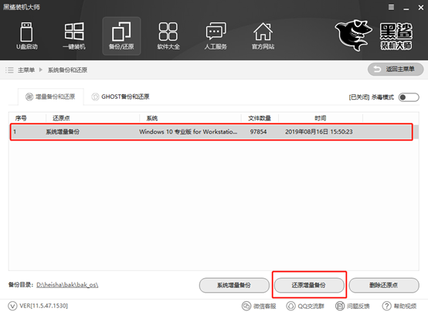Open the hamburger menu in title bar
This screenshot has width=428, height=312.
pos(391,7)
